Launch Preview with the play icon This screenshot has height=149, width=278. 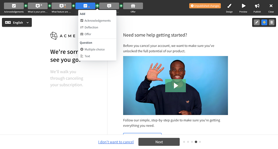[x=243, y=8]
